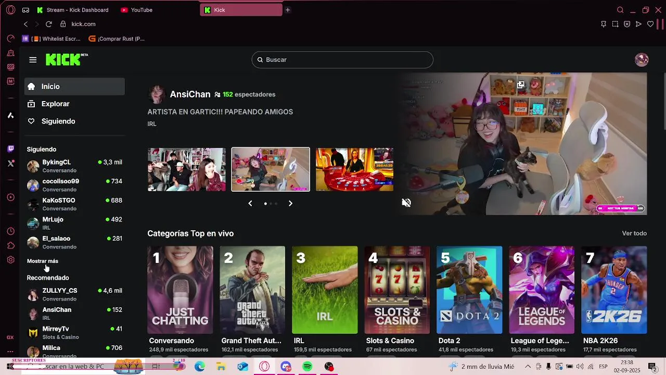
Task: Open MrLujo channel in sidebar
Action: click(x=74, y=223)
